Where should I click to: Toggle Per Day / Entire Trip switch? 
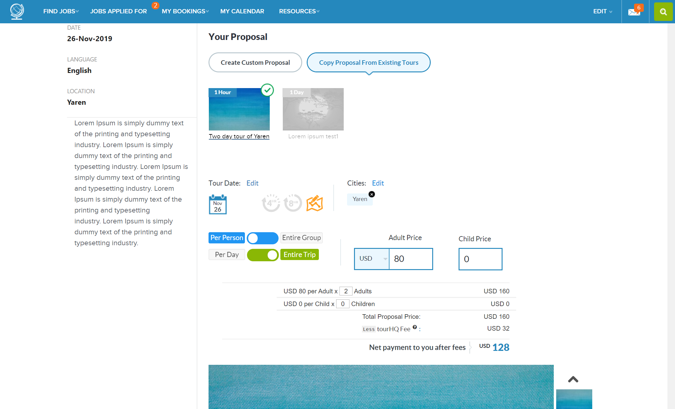(262, 255)
